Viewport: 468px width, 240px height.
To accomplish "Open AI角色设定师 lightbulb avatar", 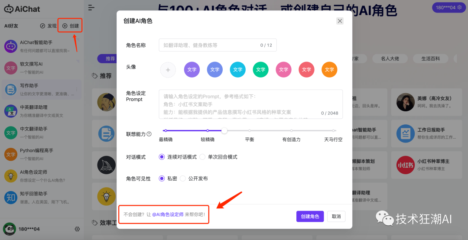I will [x=11, y=176].
